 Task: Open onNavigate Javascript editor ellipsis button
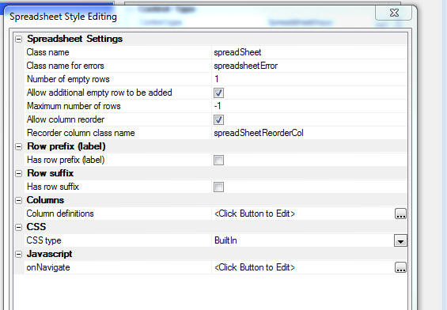click(x=400, y=267)
